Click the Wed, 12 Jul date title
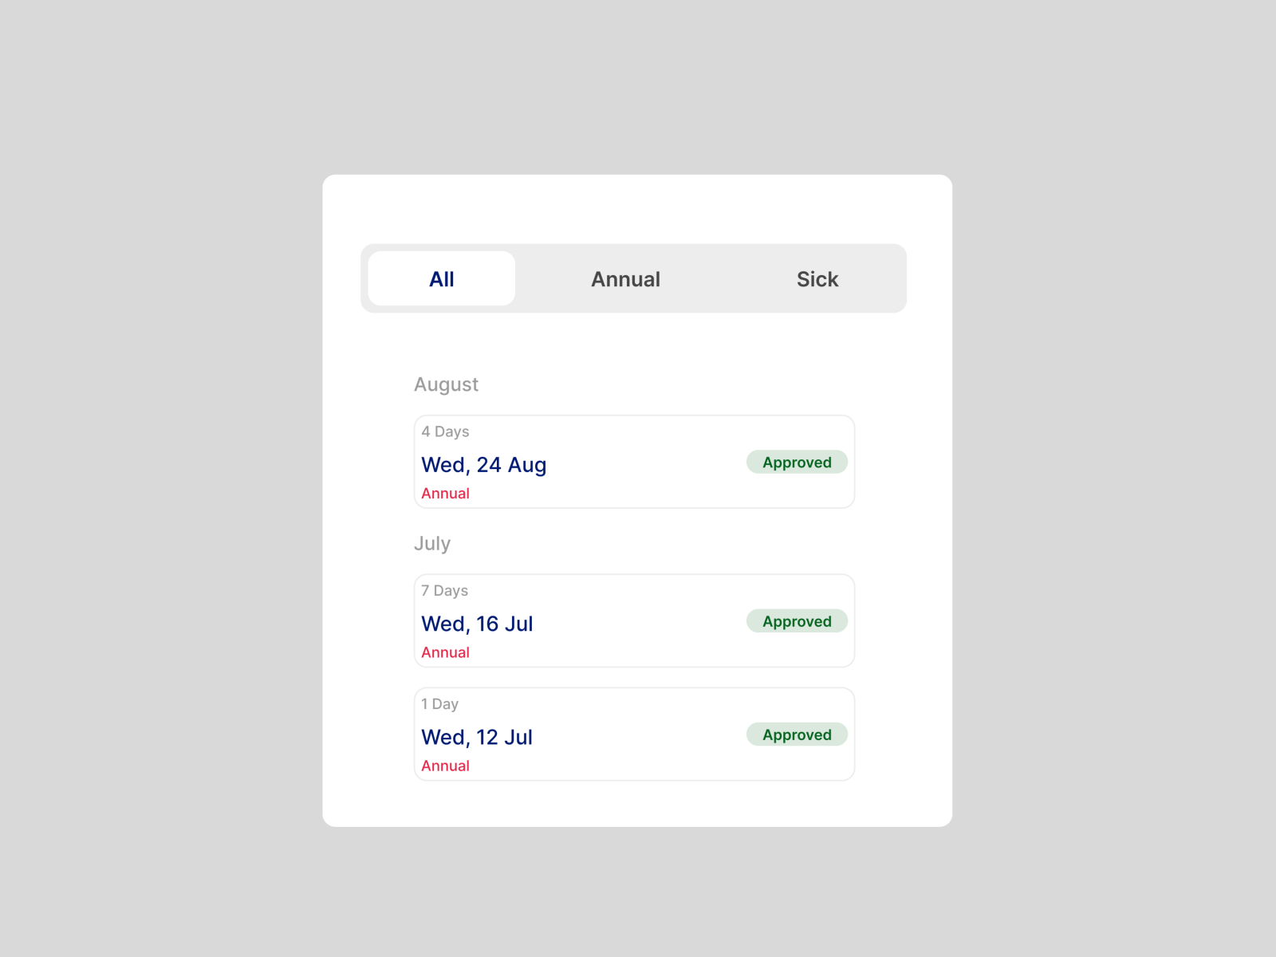The image size is (1276, 957). (x=477, y=737)
